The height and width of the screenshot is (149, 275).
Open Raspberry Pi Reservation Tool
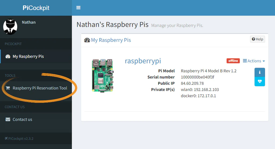point(36,88)
